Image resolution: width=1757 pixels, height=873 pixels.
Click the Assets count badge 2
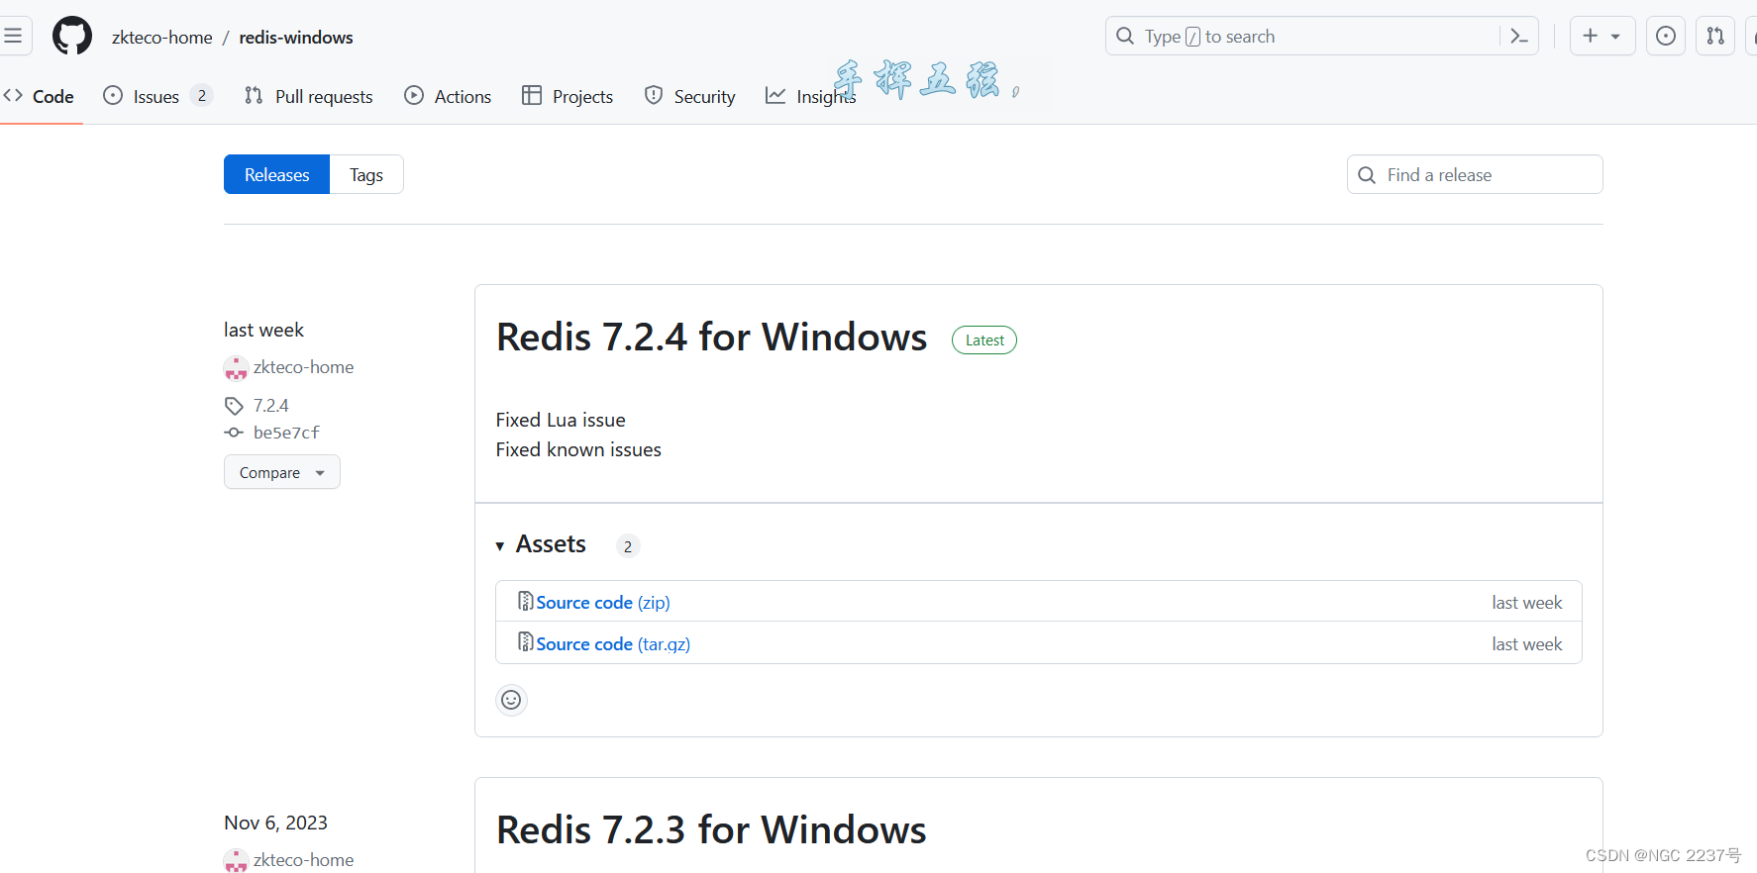tap(628, 546)
